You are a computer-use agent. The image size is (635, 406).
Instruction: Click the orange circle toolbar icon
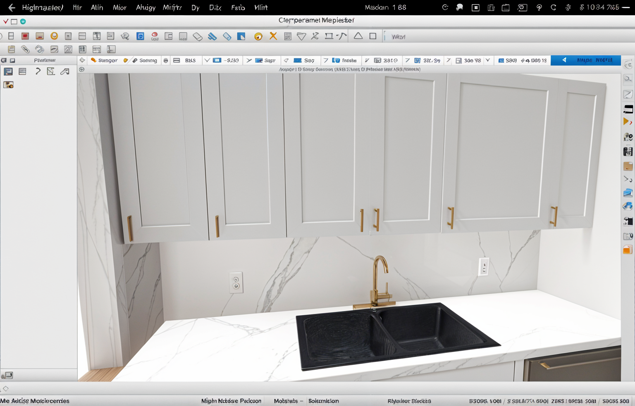click(54, 36)
